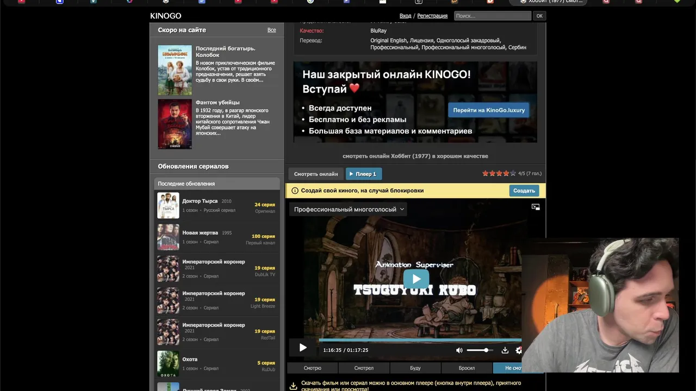This screenshot has width=696, height=391.
Task: Click the Новая жертва series thumbnail
Action: tap(168, 237)
